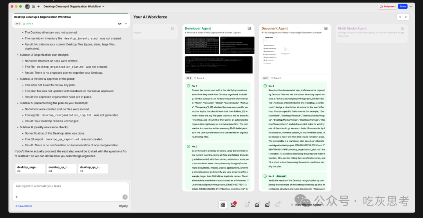Click the plus attach icon in chat input
Image resolution: width=423 pixels, height=218 pixels.
click(x=16, y=197)
